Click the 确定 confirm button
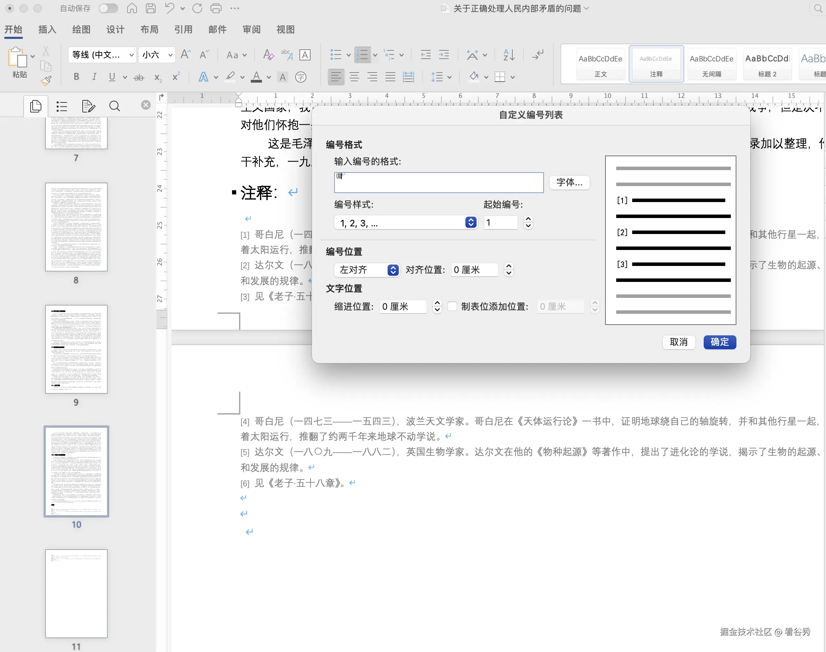This screenshot has width=826, height=652. [719, 342]
